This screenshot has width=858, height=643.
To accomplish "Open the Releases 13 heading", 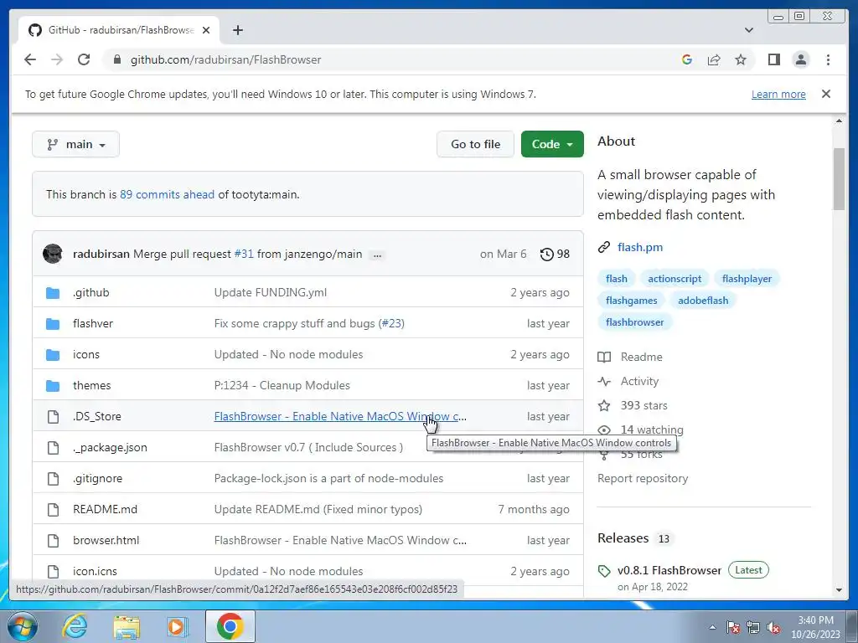I will coord(633,538).
